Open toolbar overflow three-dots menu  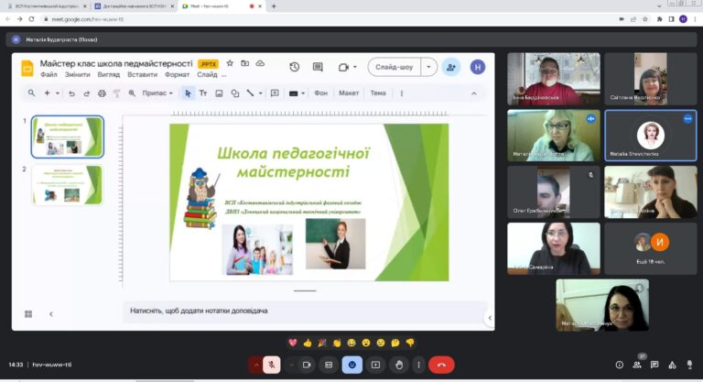pyautogui.click(x=402, y=93)
